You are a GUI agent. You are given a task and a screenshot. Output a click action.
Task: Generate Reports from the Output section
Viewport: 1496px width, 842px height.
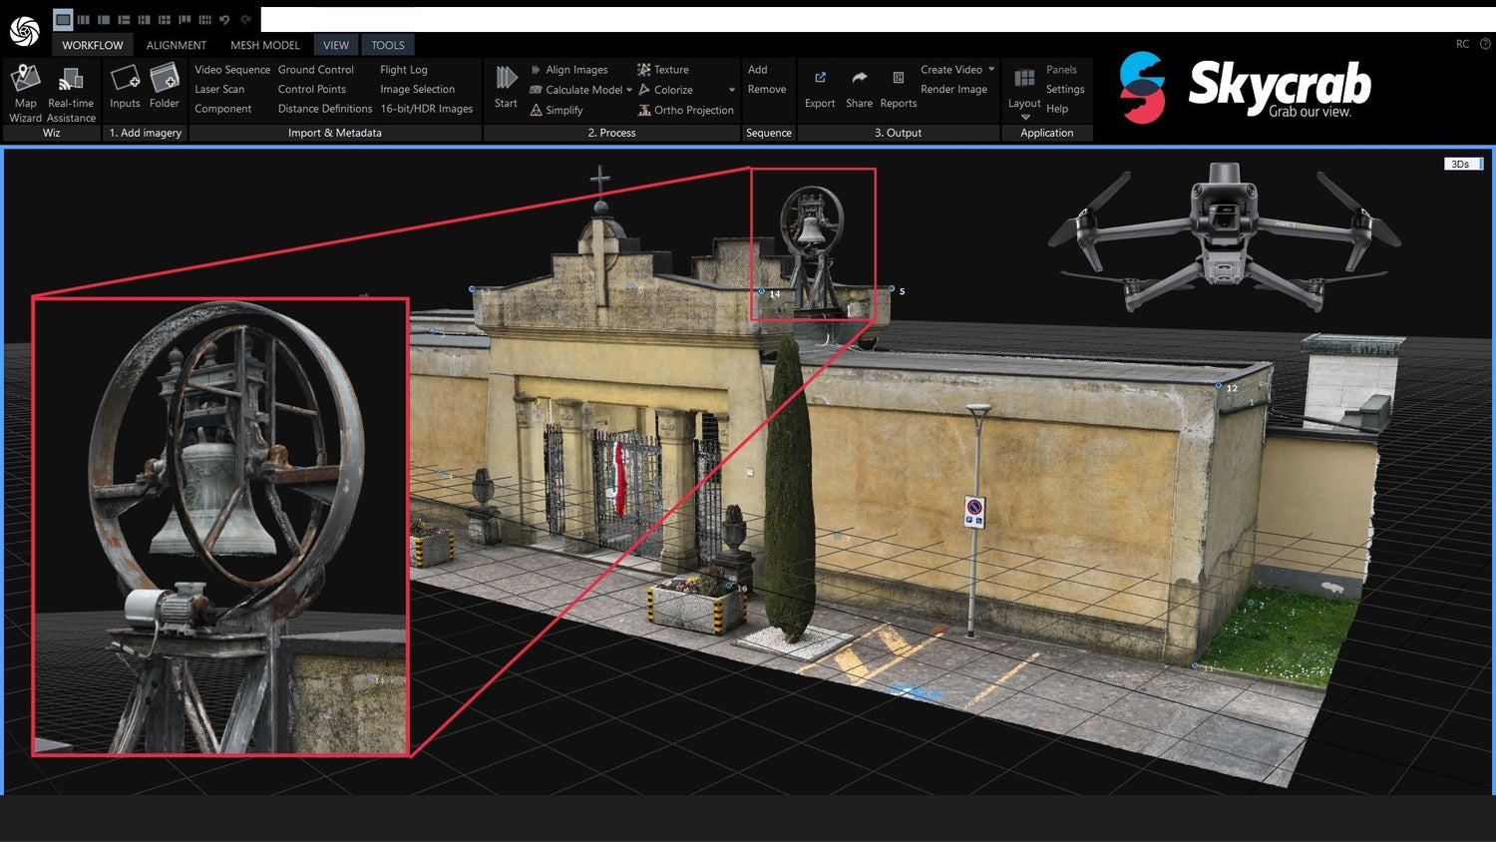point(899,88)
